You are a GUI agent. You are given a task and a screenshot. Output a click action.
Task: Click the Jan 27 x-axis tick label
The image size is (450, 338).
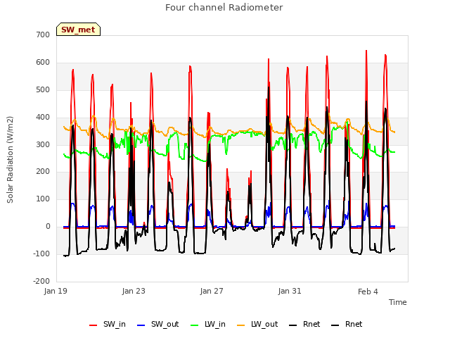[212, 291]
